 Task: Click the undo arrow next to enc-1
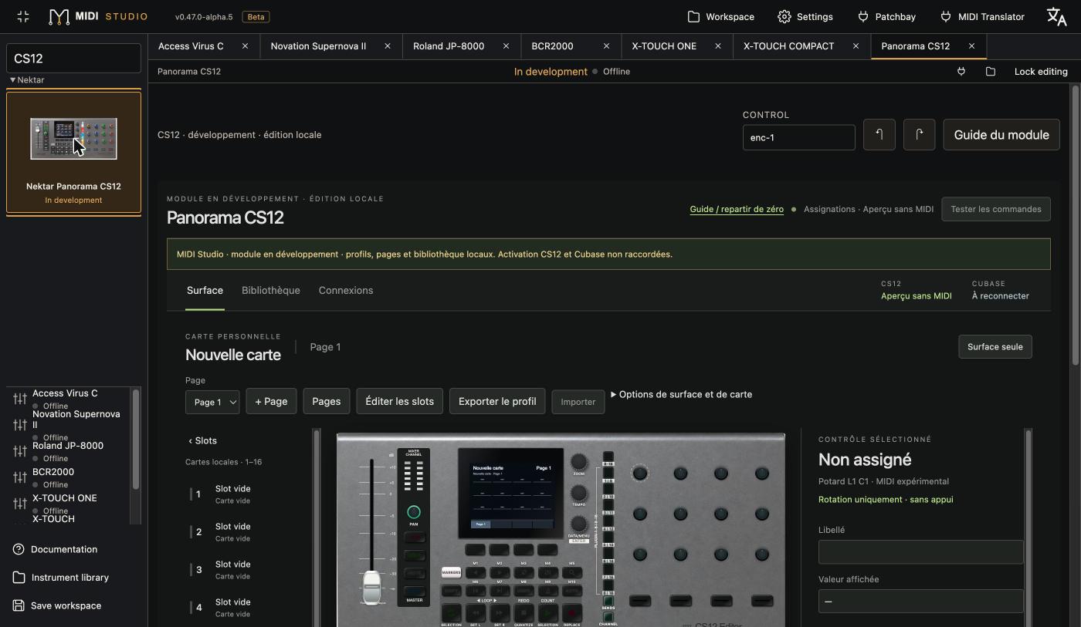879,135
